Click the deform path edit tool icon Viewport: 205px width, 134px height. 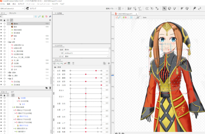point(157,9)
